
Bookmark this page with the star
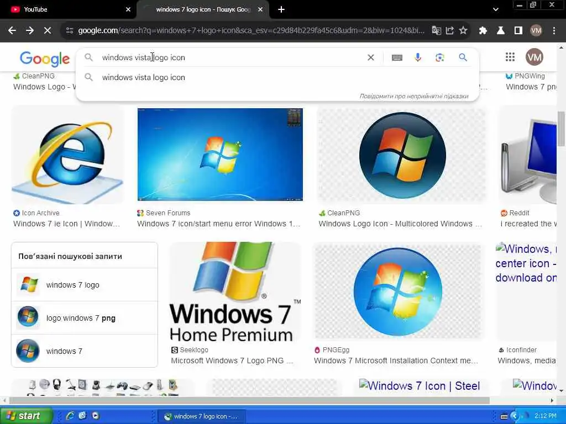click(464, 31)
